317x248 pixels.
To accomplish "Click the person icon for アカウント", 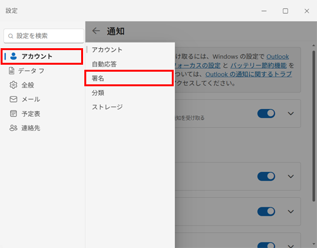I will [x=13, y=56].
